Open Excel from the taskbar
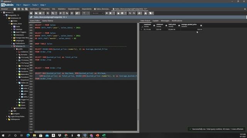The height and width of the screenshot is (138, 247). coord(104,135)
